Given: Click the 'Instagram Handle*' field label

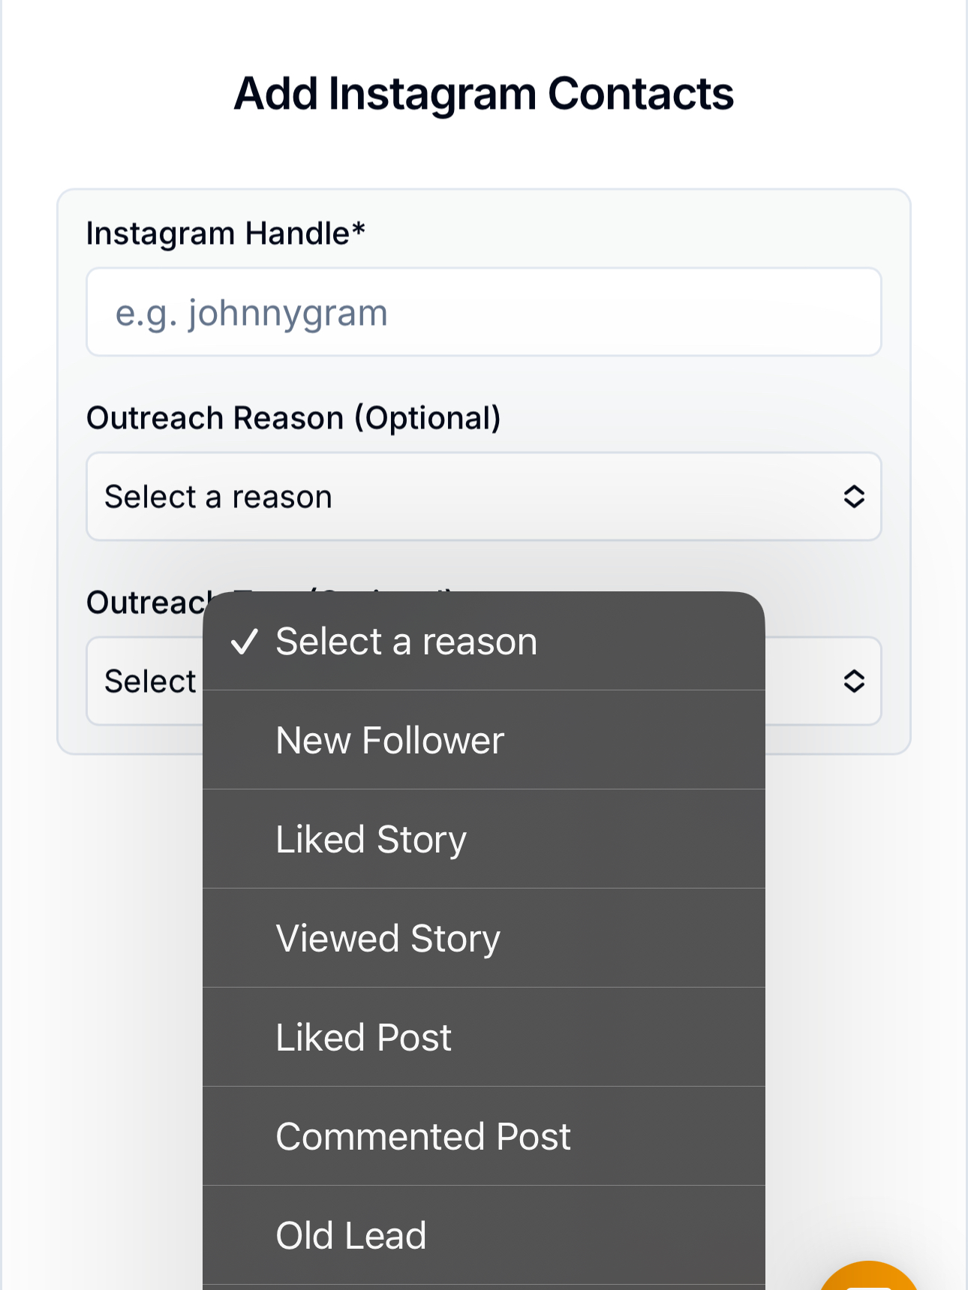Looking at the screenshot, I should (x=225, y=233).
